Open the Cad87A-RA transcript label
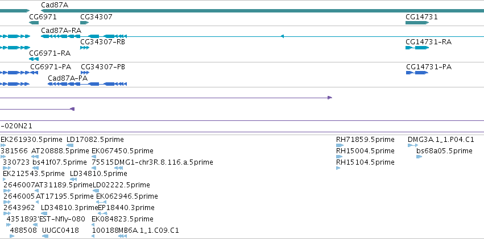The height and width of the screenshot is (239, 484). tap(61, 31)
